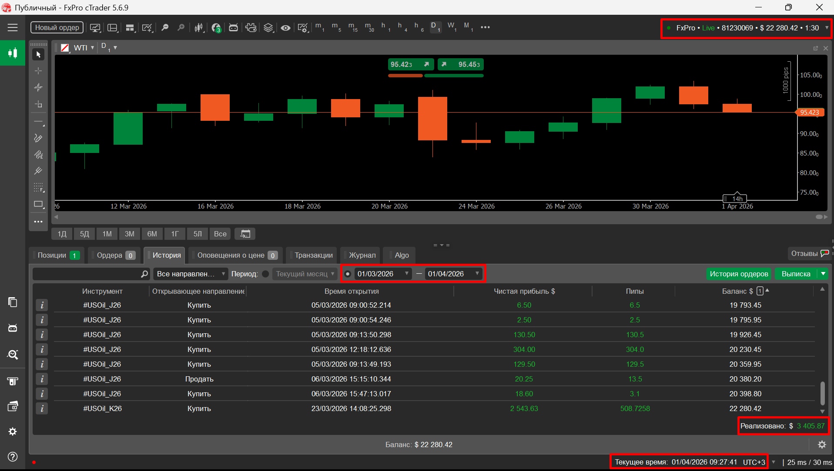Click the hamburger main menu icon
This screenshot has height=471, width=834.
(13, 27)
